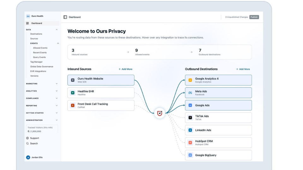Open Destinations in the sidebar
This screenshot has width=303, height=170.
(36, 34)
